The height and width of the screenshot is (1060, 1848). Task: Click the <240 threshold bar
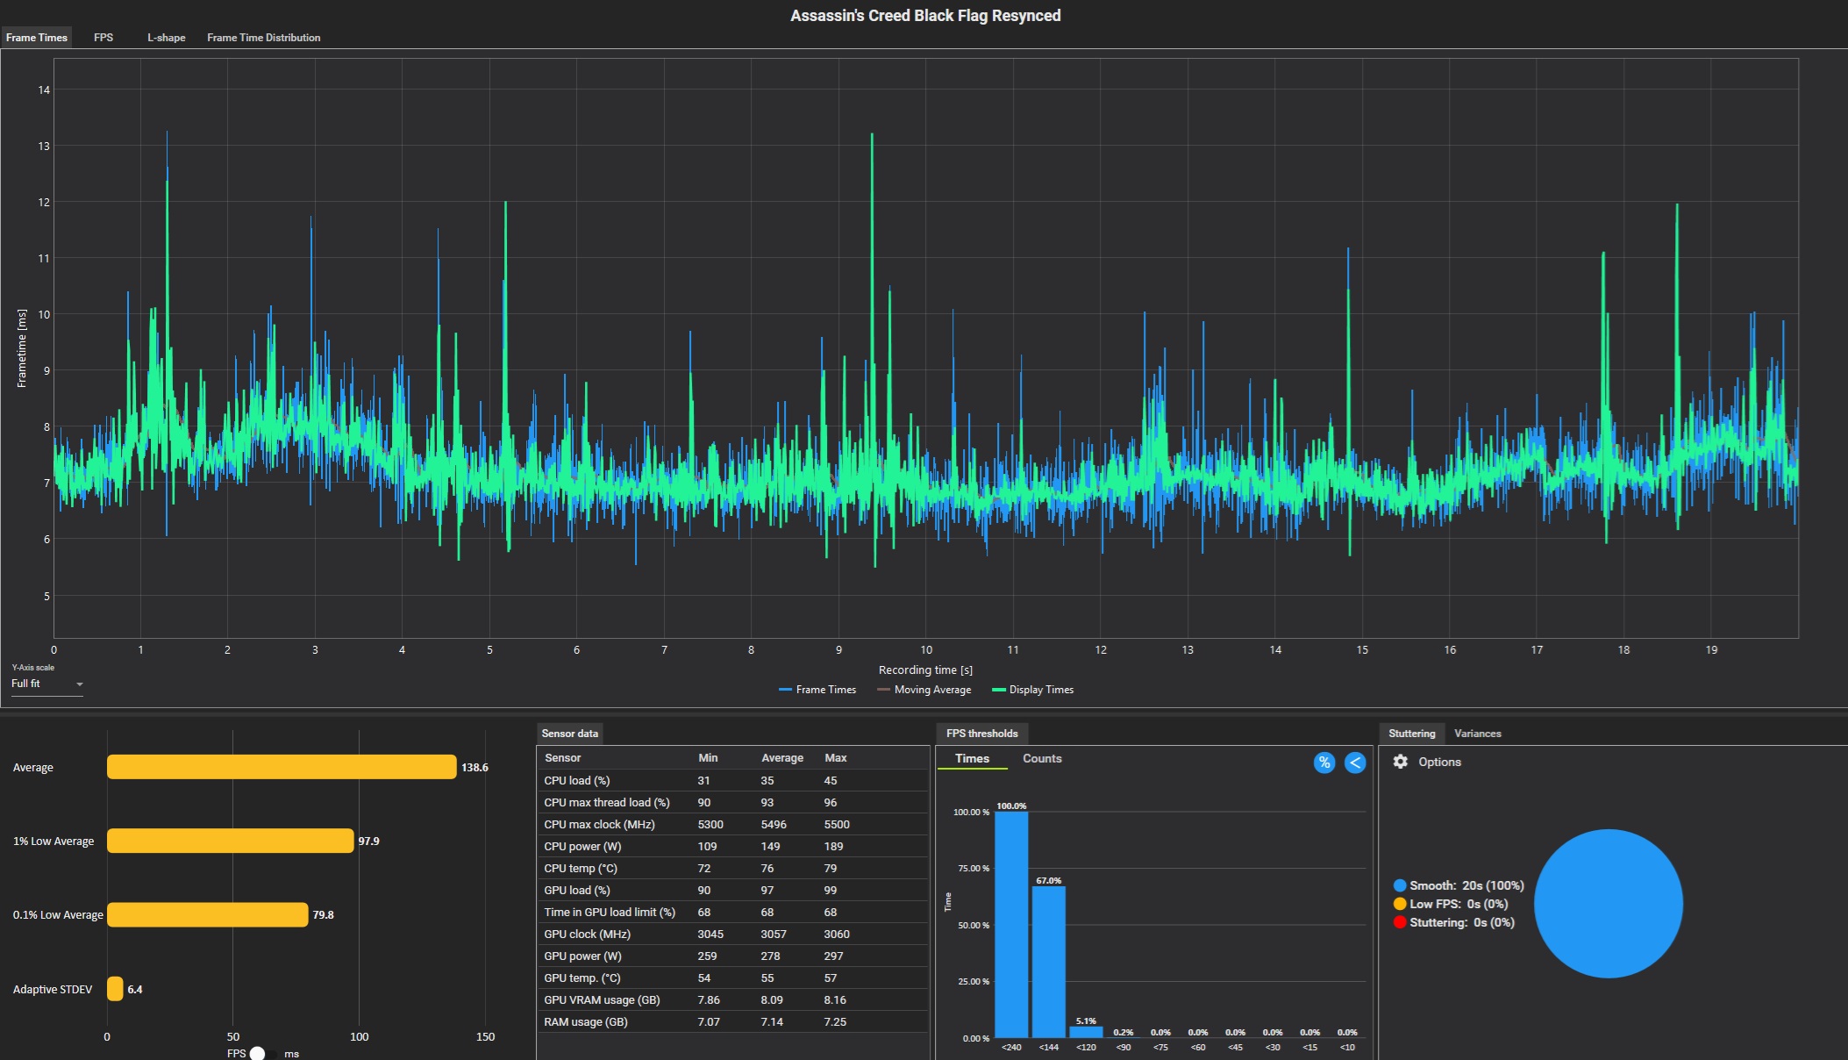point(1011,925)
